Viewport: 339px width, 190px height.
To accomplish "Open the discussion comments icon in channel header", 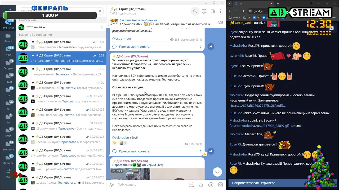I will click(204, 11).
